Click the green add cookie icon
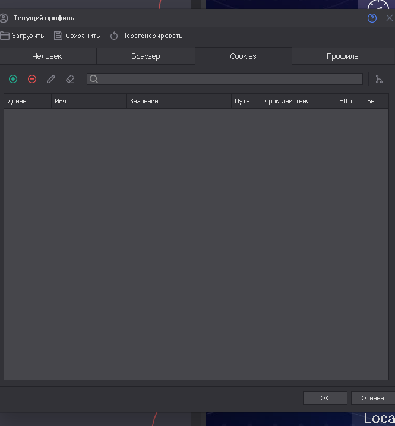The width and height of the screenshot is (395, 426). [x=13, y=79]
